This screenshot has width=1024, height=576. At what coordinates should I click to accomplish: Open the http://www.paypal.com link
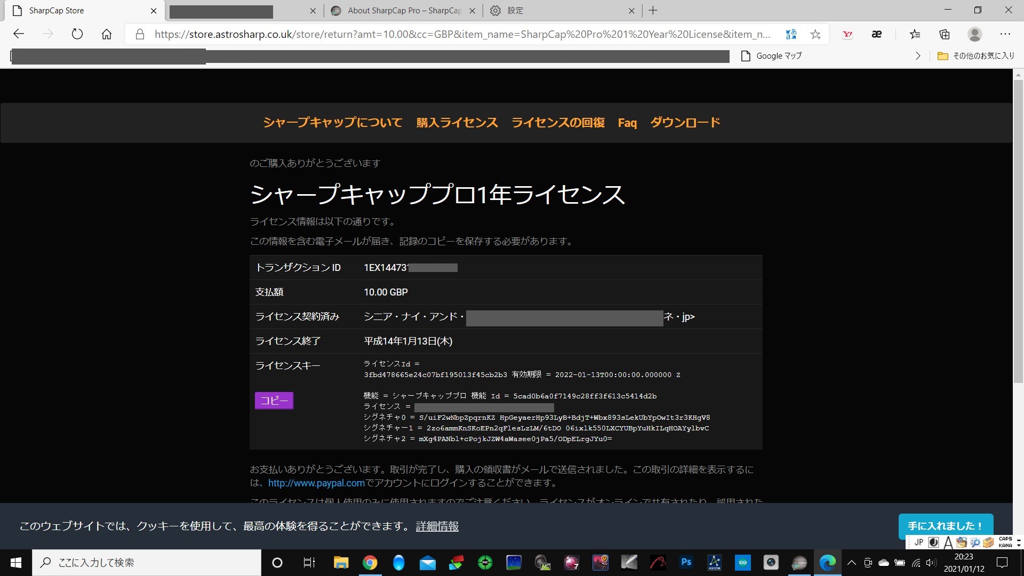[316, 483]
